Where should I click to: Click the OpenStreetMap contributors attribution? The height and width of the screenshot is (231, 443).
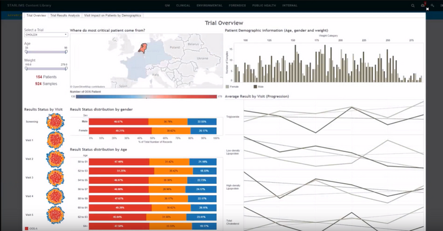click(x=87, y=87)
